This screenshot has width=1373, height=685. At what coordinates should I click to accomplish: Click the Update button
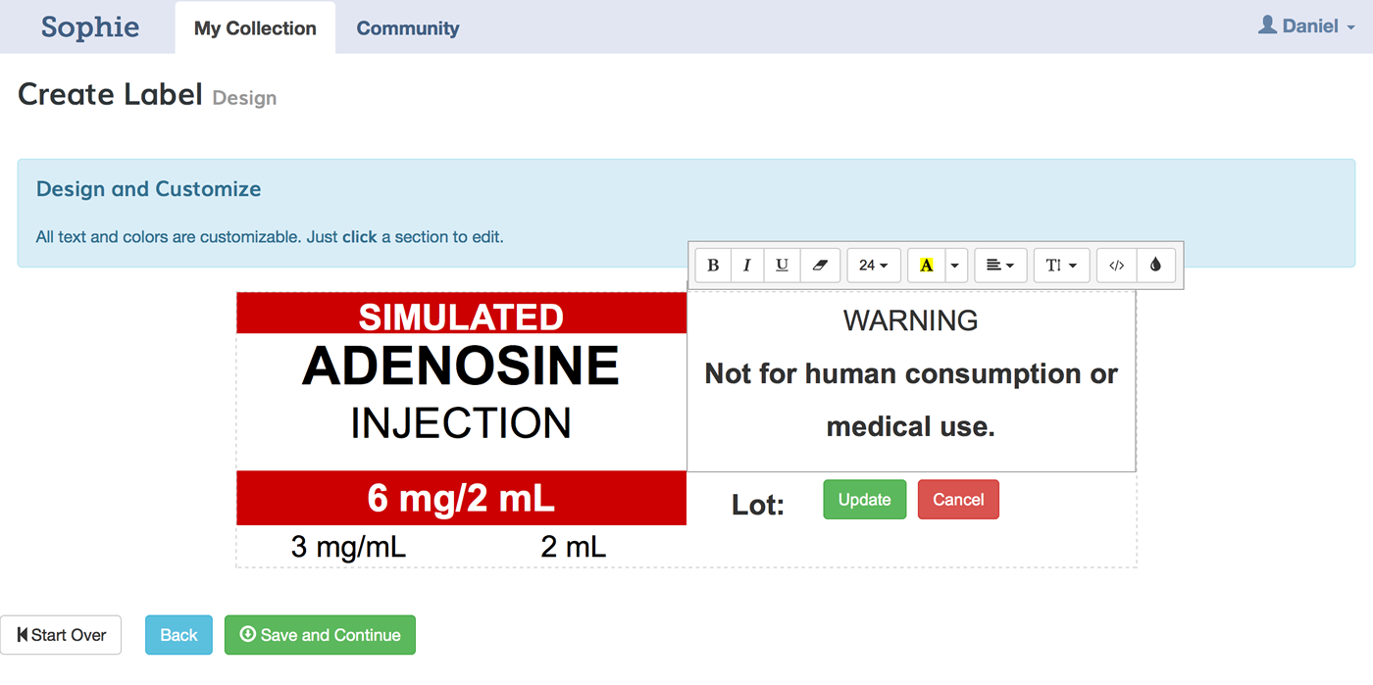click(864, 499)
